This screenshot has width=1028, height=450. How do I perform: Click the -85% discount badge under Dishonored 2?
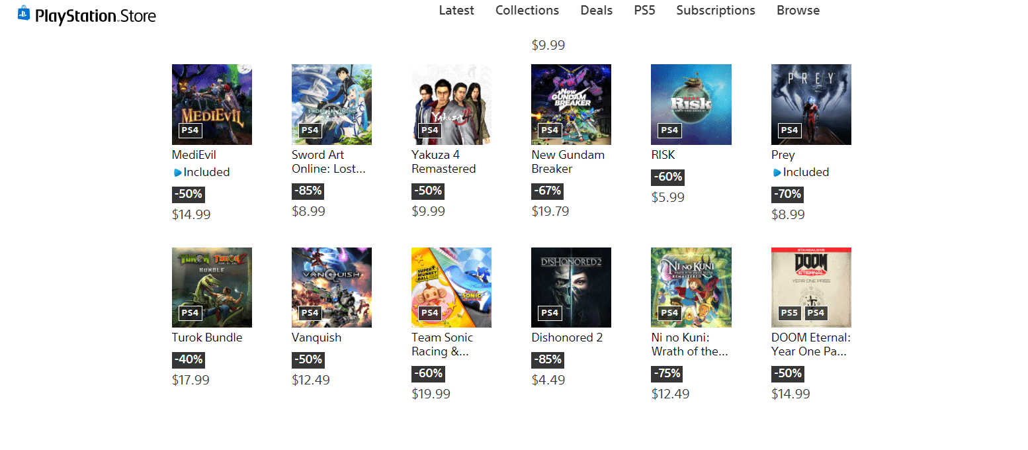tap(546, 360)
